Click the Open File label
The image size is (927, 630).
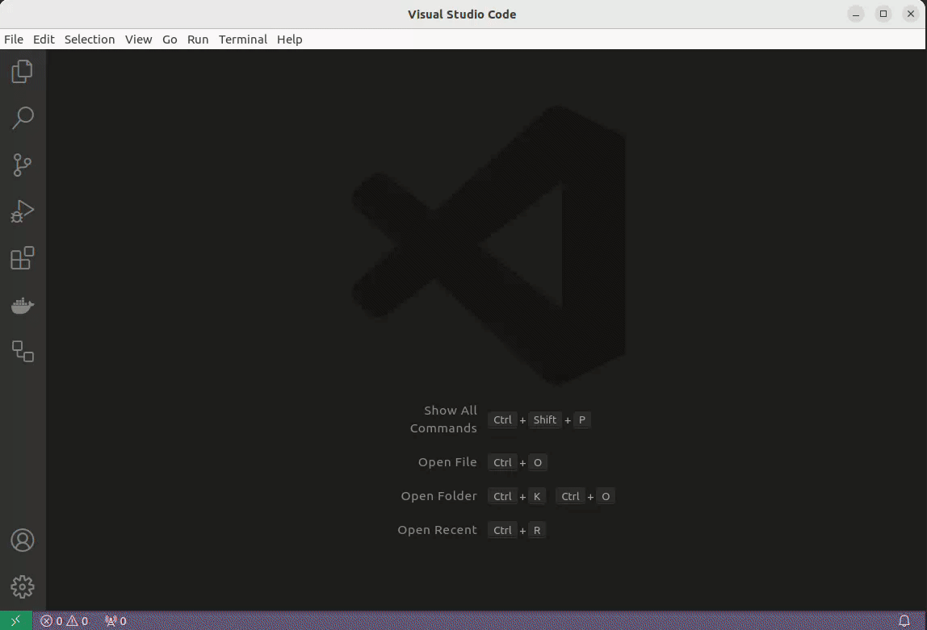[447, 462]
